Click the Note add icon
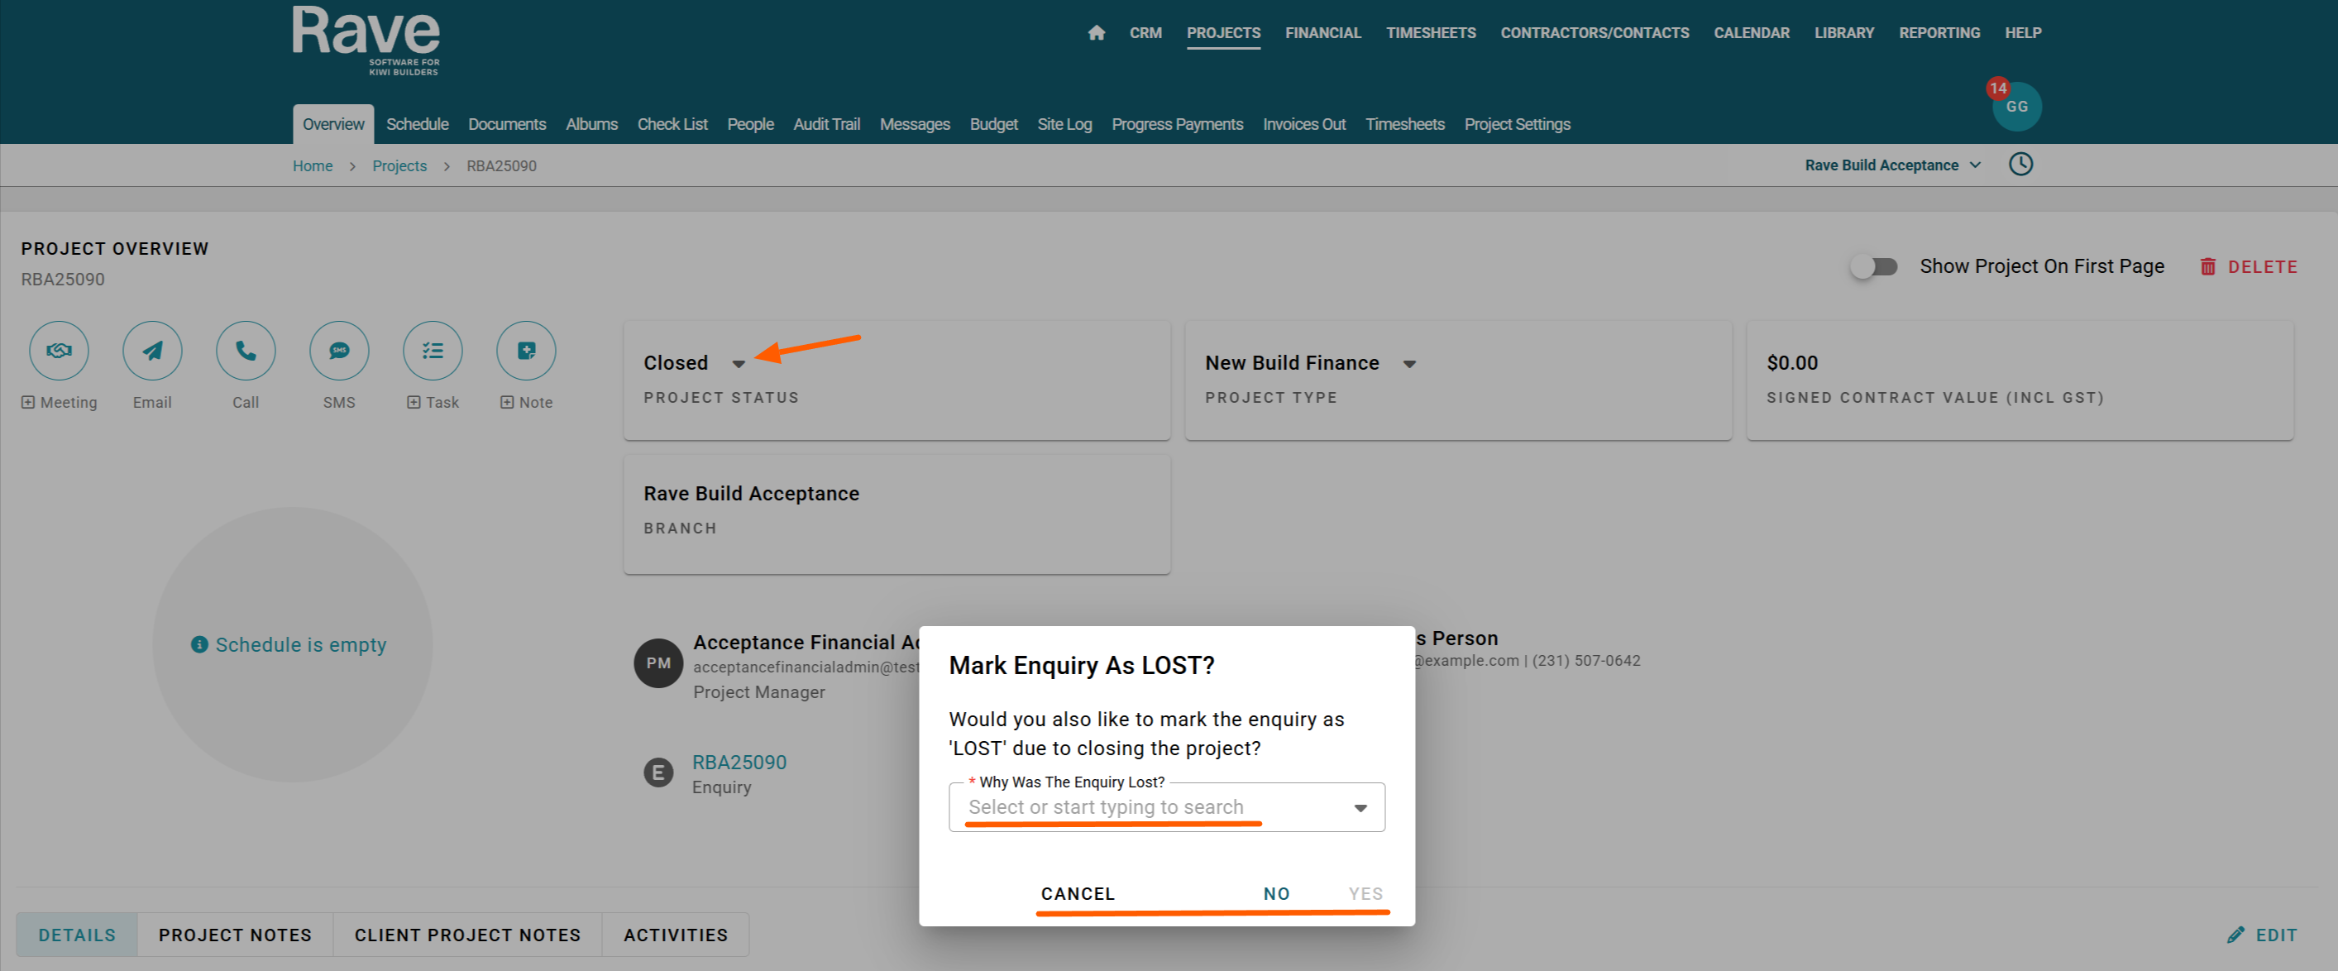 tap(527, 351)
